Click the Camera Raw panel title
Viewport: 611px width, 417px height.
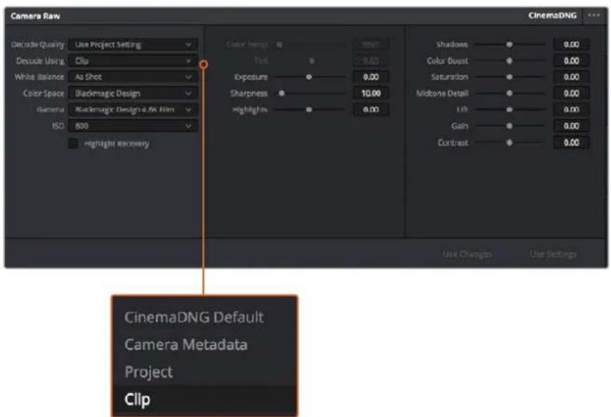[x=35, y=16]
